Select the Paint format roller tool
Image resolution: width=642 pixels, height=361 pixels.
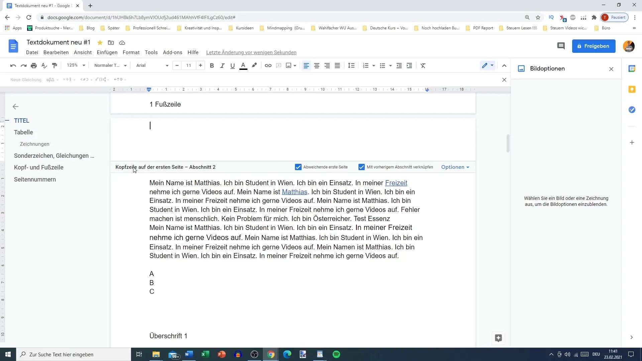[55, 66]
